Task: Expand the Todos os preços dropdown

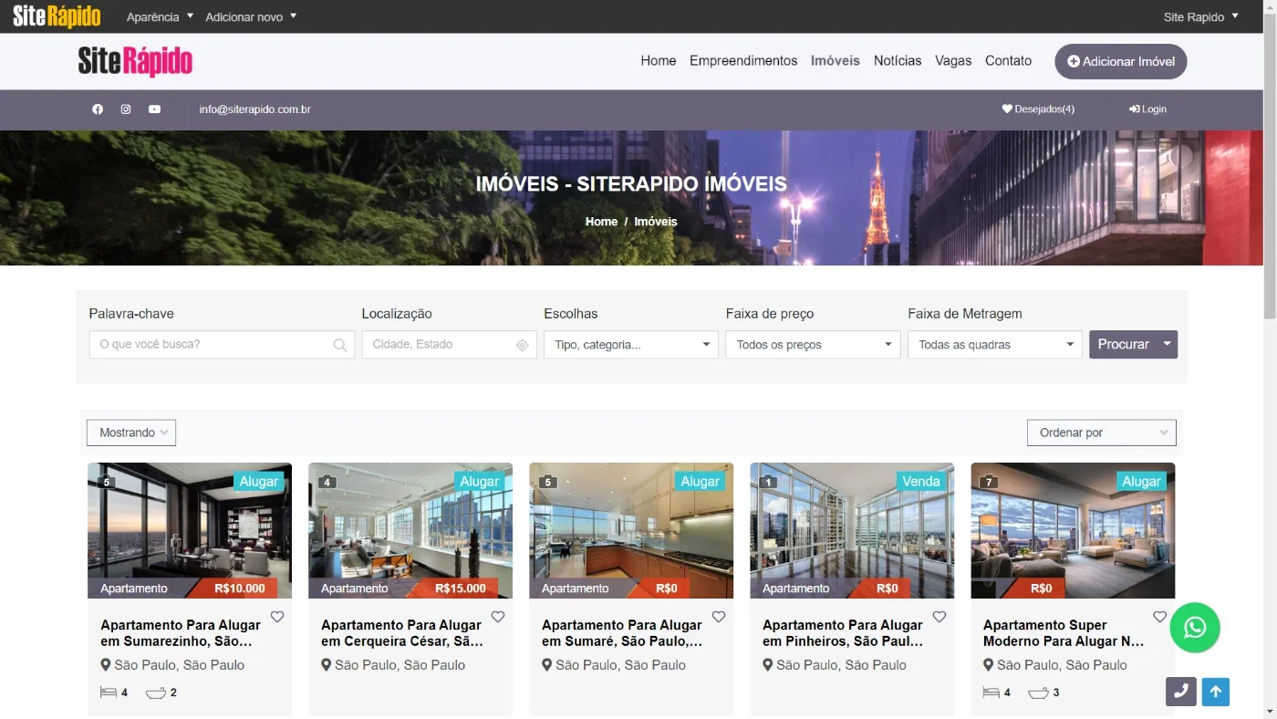Action: point(813,345)
